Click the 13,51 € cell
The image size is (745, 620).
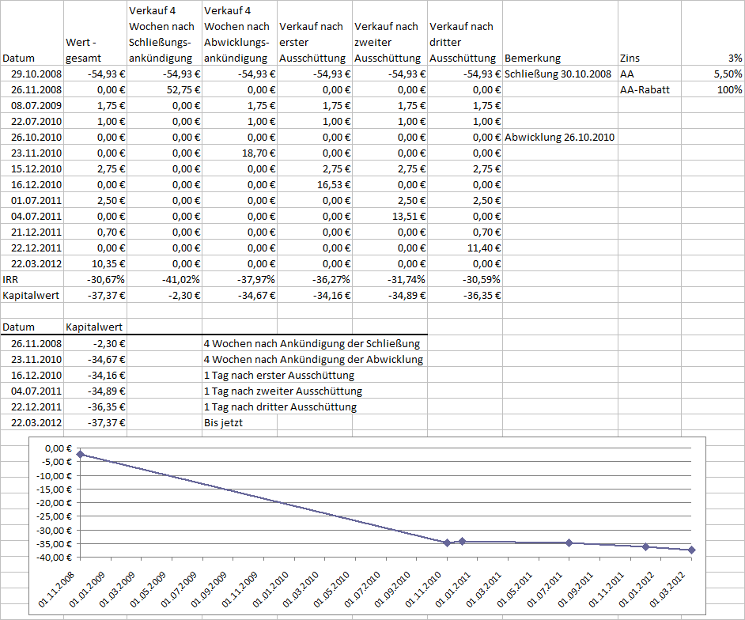pos(390,216)
